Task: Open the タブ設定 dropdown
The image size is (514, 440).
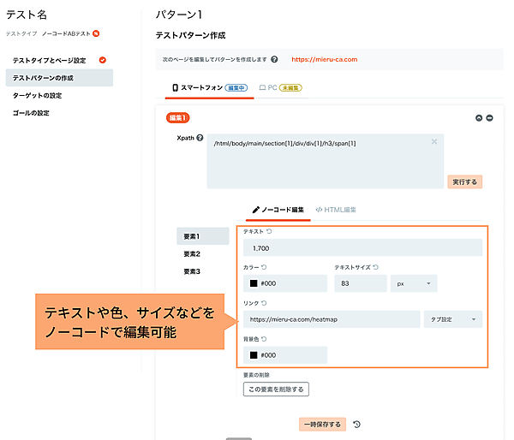Action: pyautogui.click(x=452, y=319)
